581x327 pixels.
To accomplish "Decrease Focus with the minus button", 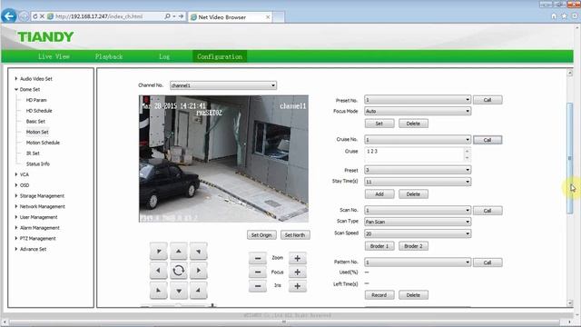I will pos(258,272).
